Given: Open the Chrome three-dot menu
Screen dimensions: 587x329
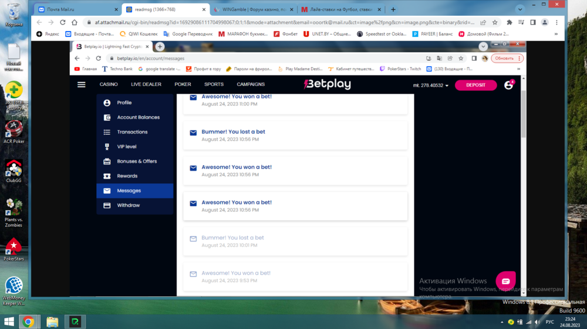Looking at the screenshot, I should pos(555,22).
